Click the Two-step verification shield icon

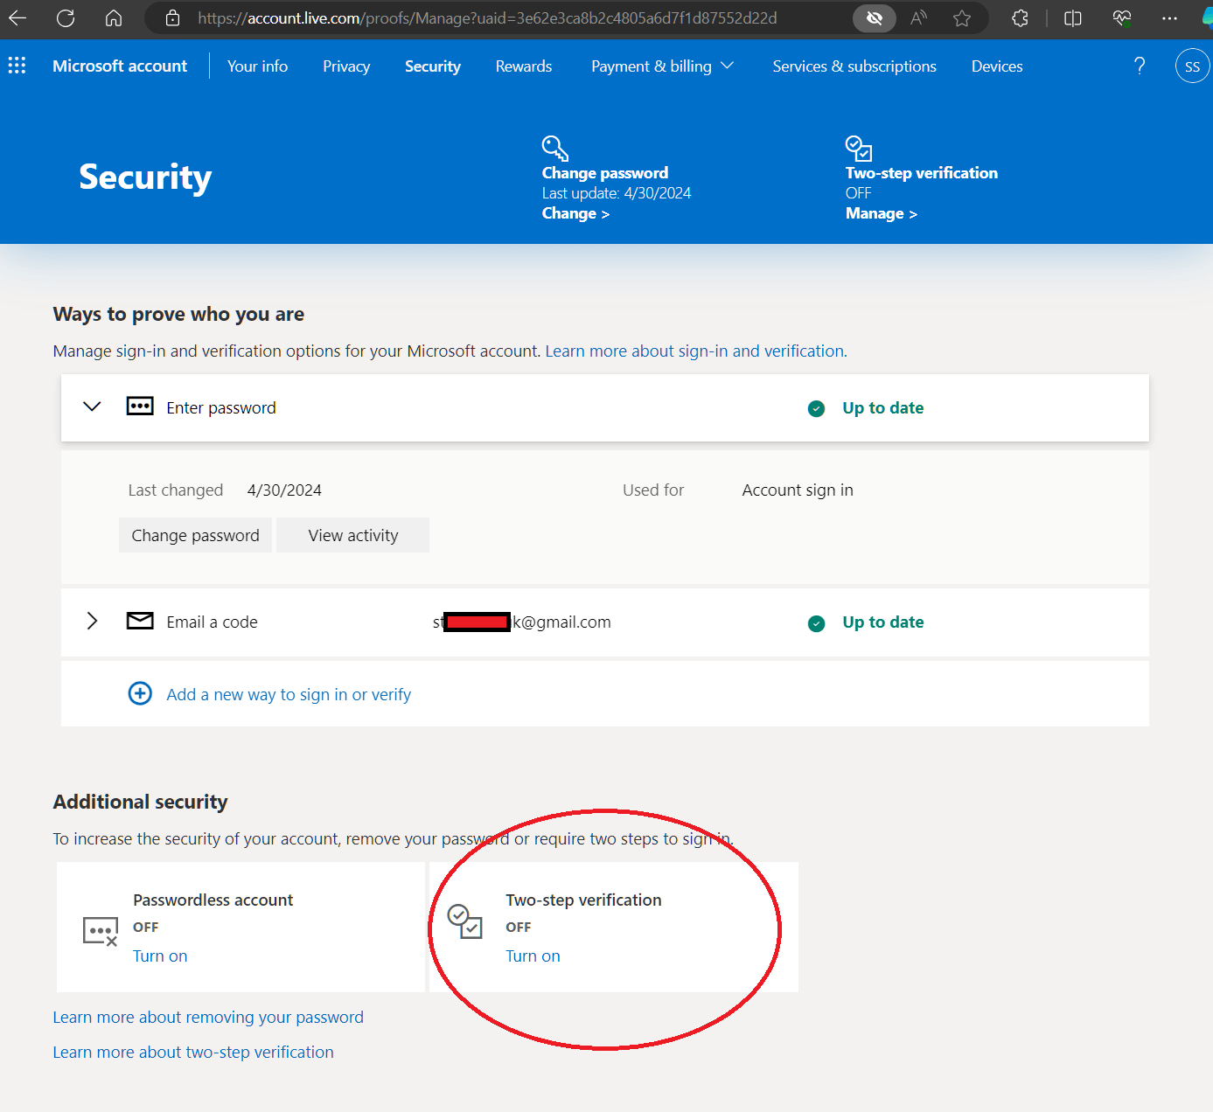[x=857, y=148]
